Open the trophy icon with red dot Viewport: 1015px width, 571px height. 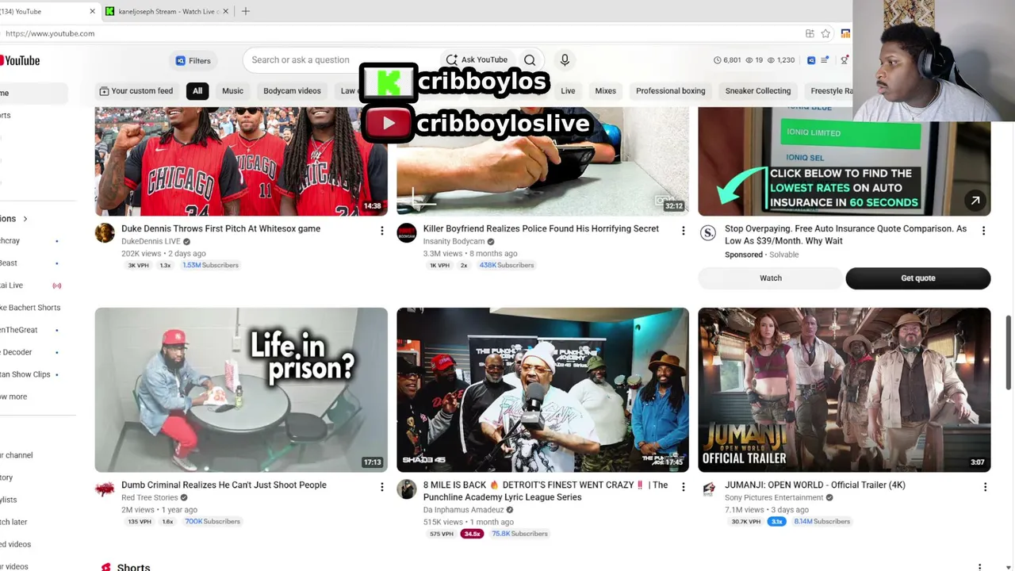point(845,60)
